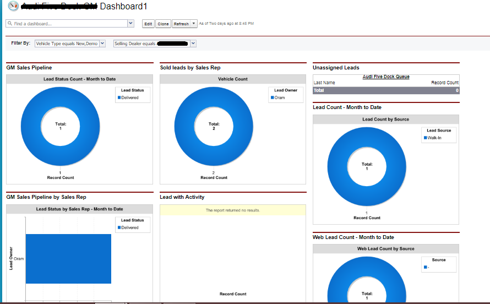The height and width of the screenshot is (304, 490).
Task: Click the Lead Status by Sales Rep header
Action: tap(80, 209)
